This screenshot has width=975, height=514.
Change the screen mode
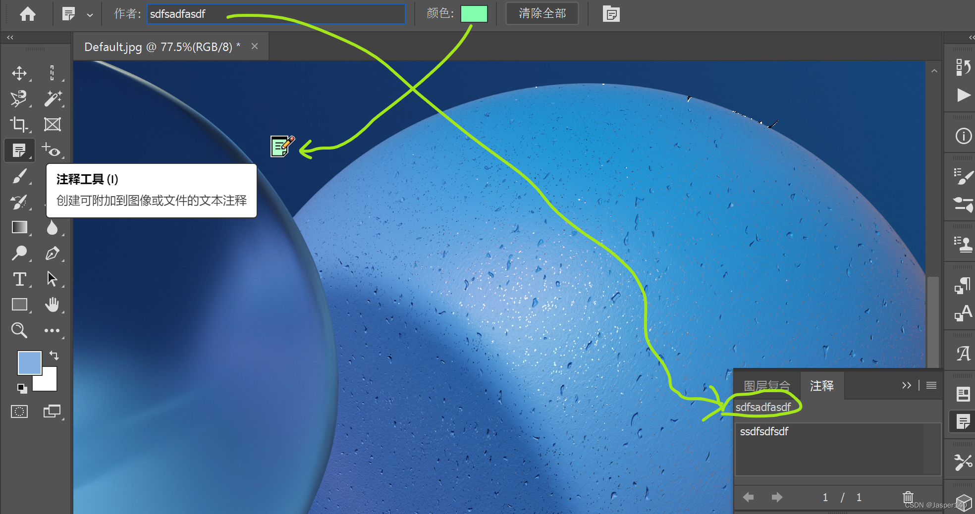(52, 411)
